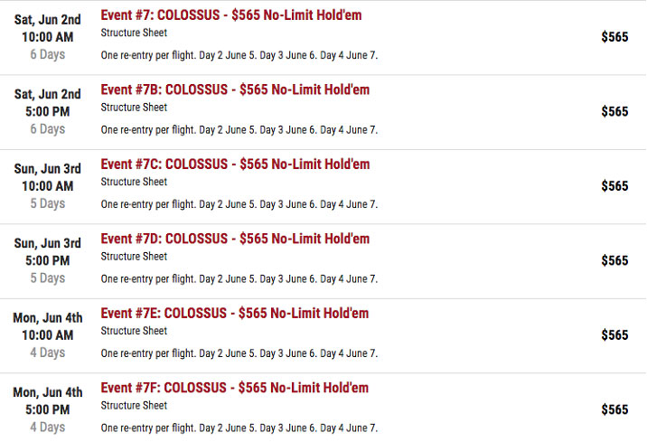Open Event #7B: COLOSSUS title link
This screenshot has width=647, height=442.
click(235, 89)
